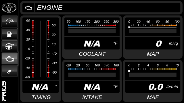Select the steering wheel trip page
Viewport: 184px width, 103px height.
click(x=10, y=46)
